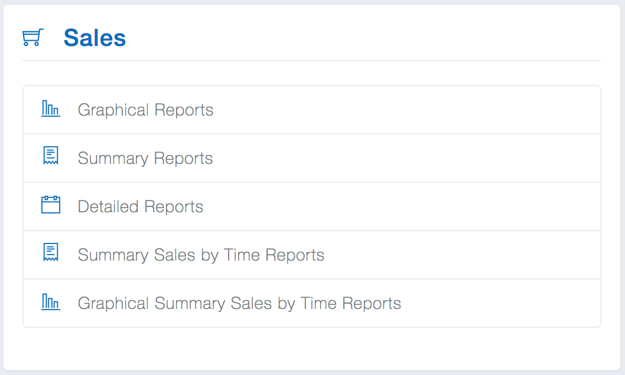This screenshot has height=375, width=625.
Task: Open Graphical Summary Sales by Time Reports
Action: tap(239, 304)
